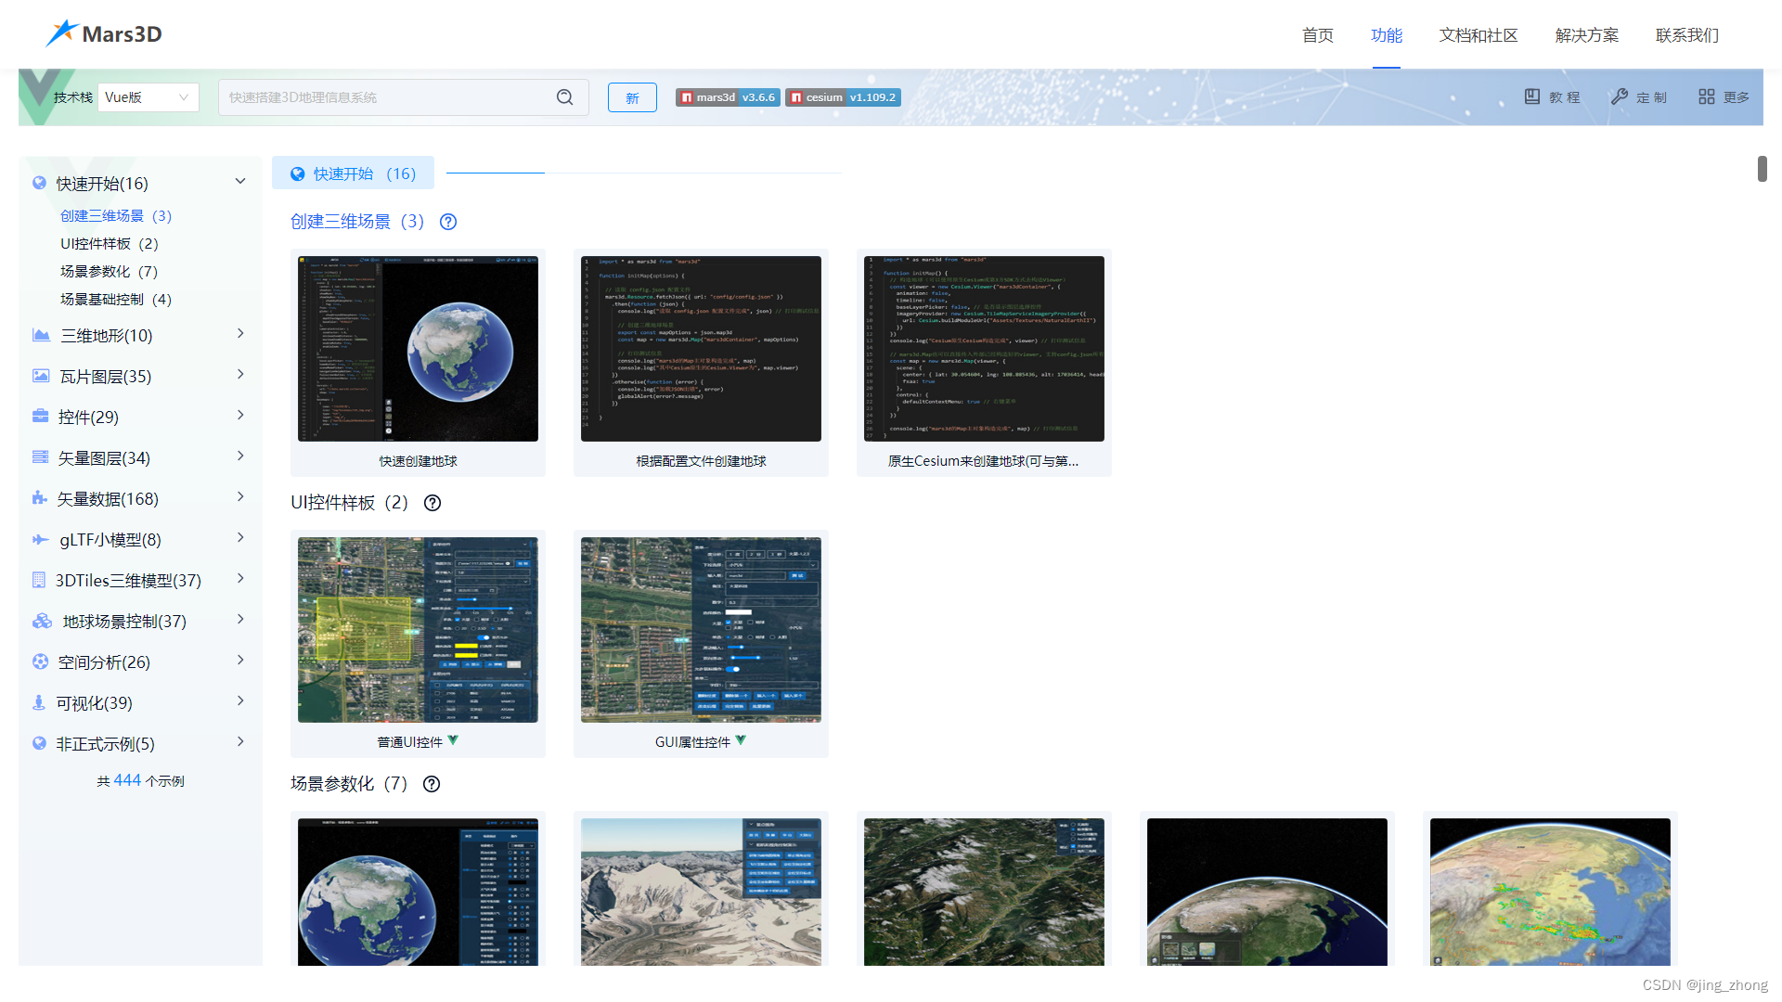Open the Vue版 tech stack dropdown
The width and height of the screenshot is (1782, 1002).
(x=148, y=97)
